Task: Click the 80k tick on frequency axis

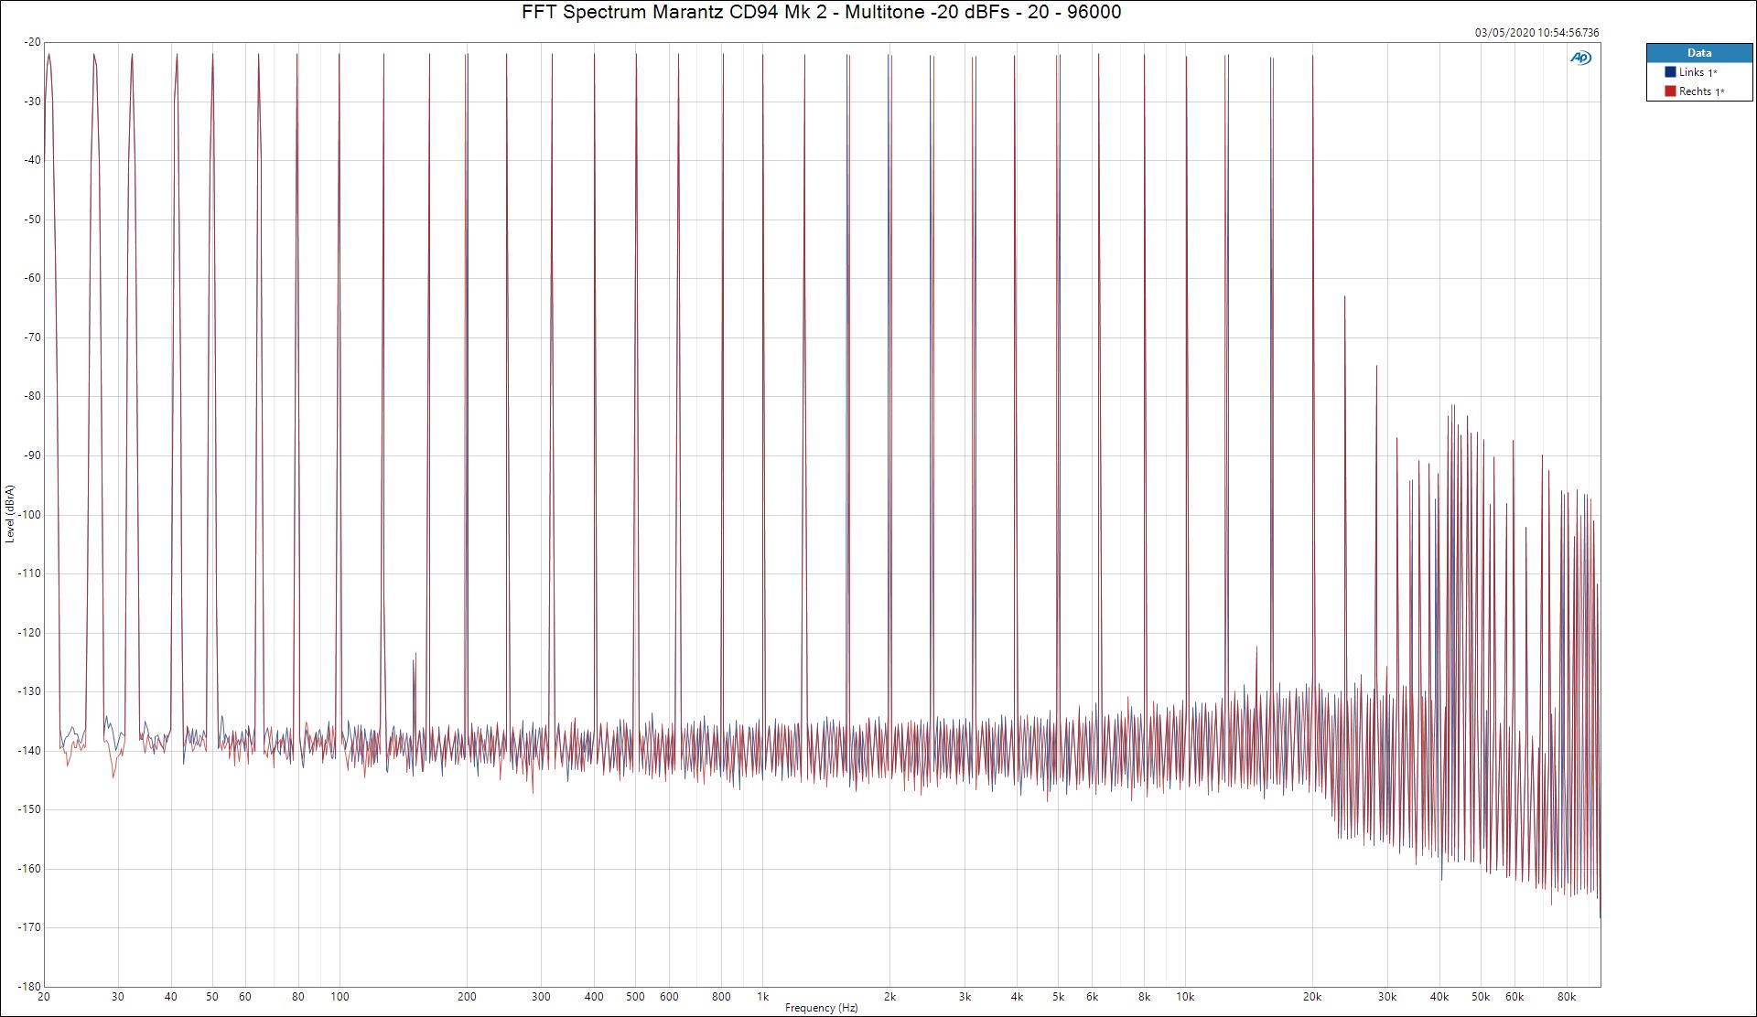Action: point(1566,997)
